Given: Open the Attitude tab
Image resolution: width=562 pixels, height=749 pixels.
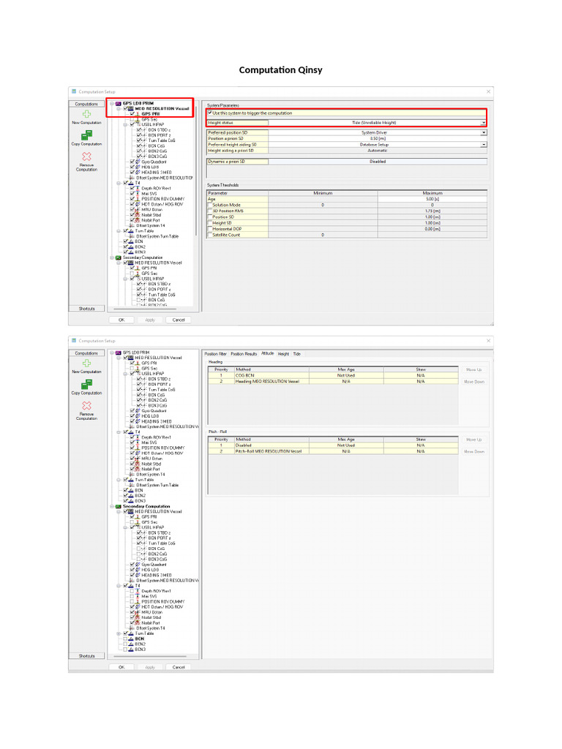Looking at the screenshot, I should pyautogui.click(x=268, y=353).
